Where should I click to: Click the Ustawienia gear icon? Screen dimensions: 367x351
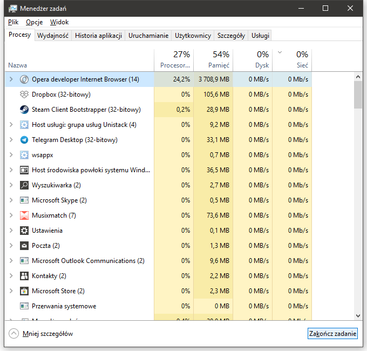24,231
